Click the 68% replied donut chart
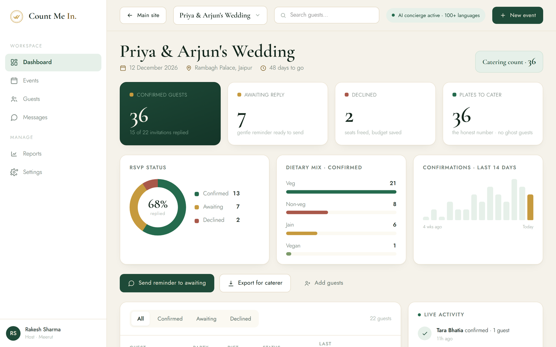The width and height of the screenshot is (556, 347). coord(158,207)
